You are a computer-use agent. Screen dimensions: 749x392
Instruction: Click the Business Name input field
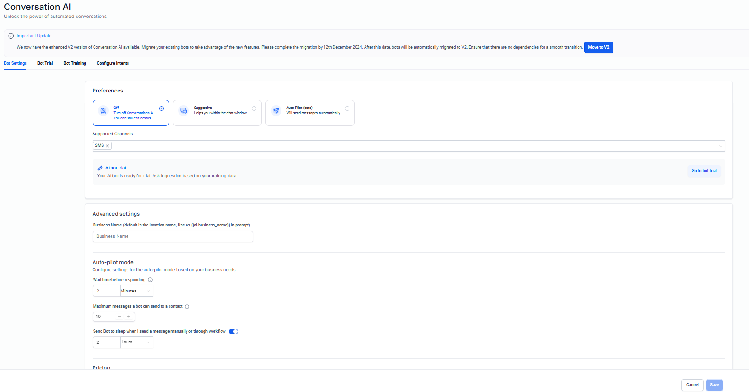click(x=173, y=236)
